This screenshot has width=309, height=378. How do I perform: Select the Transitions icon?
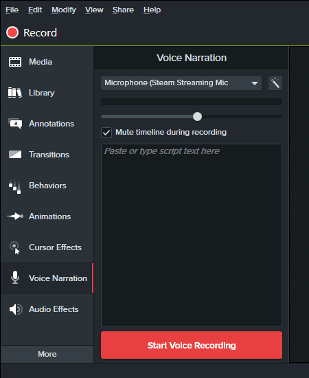15,155
